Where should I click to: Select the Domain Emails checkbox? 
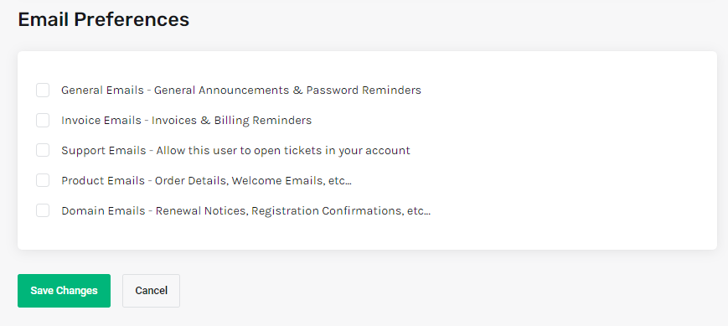tap(43, 210)
